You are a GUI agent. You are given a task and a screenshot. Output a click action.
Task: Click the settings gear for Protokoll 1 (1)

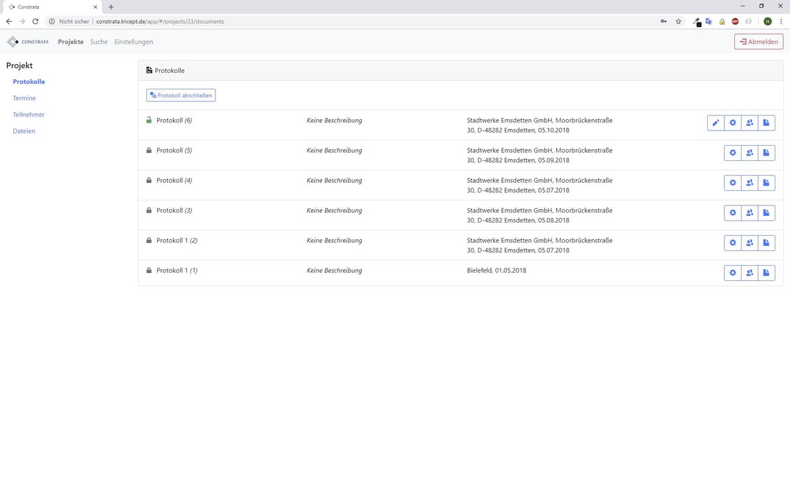click(732, 273)
